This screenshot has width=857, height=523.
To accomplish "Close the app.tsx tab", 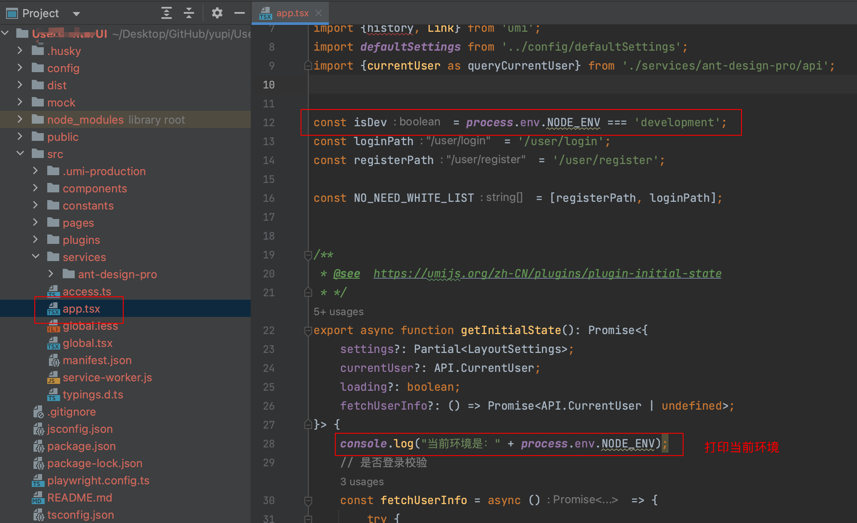I will click(318, 13).
